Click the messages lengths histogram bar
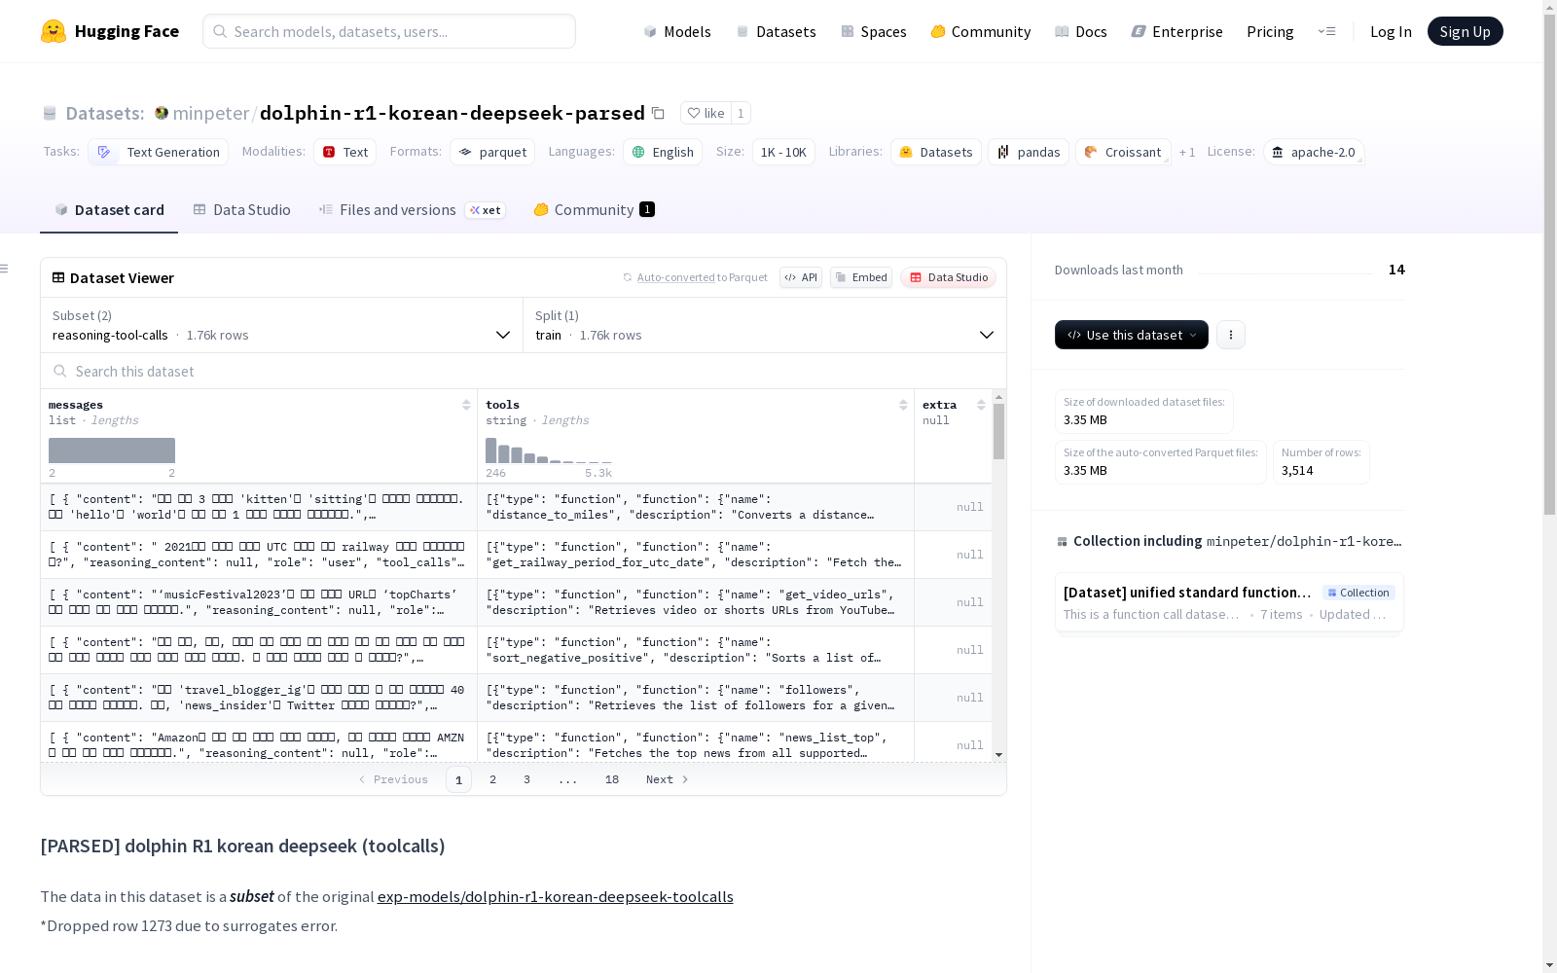The height and width of the screenshot is (973, 1557). click(x=112, y=450)
